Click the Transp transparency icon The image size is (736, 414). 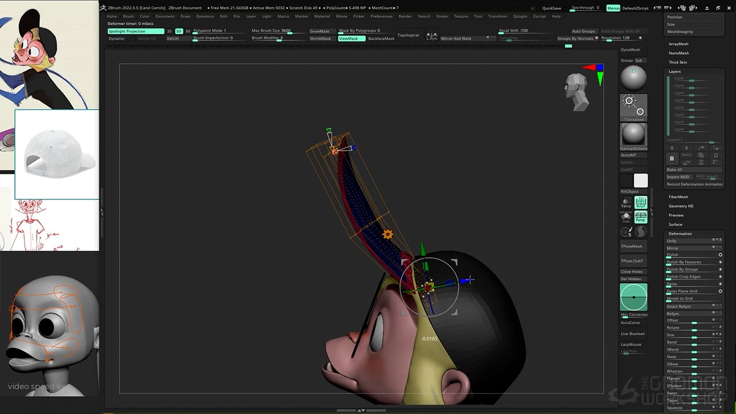point(626,202)
